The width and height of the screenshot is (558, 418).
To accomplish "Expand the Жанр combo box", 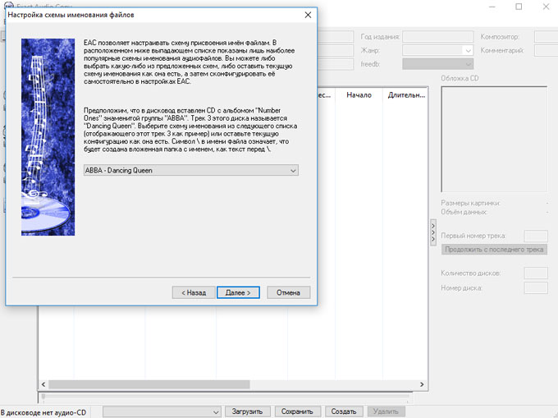I will point(437,51).
